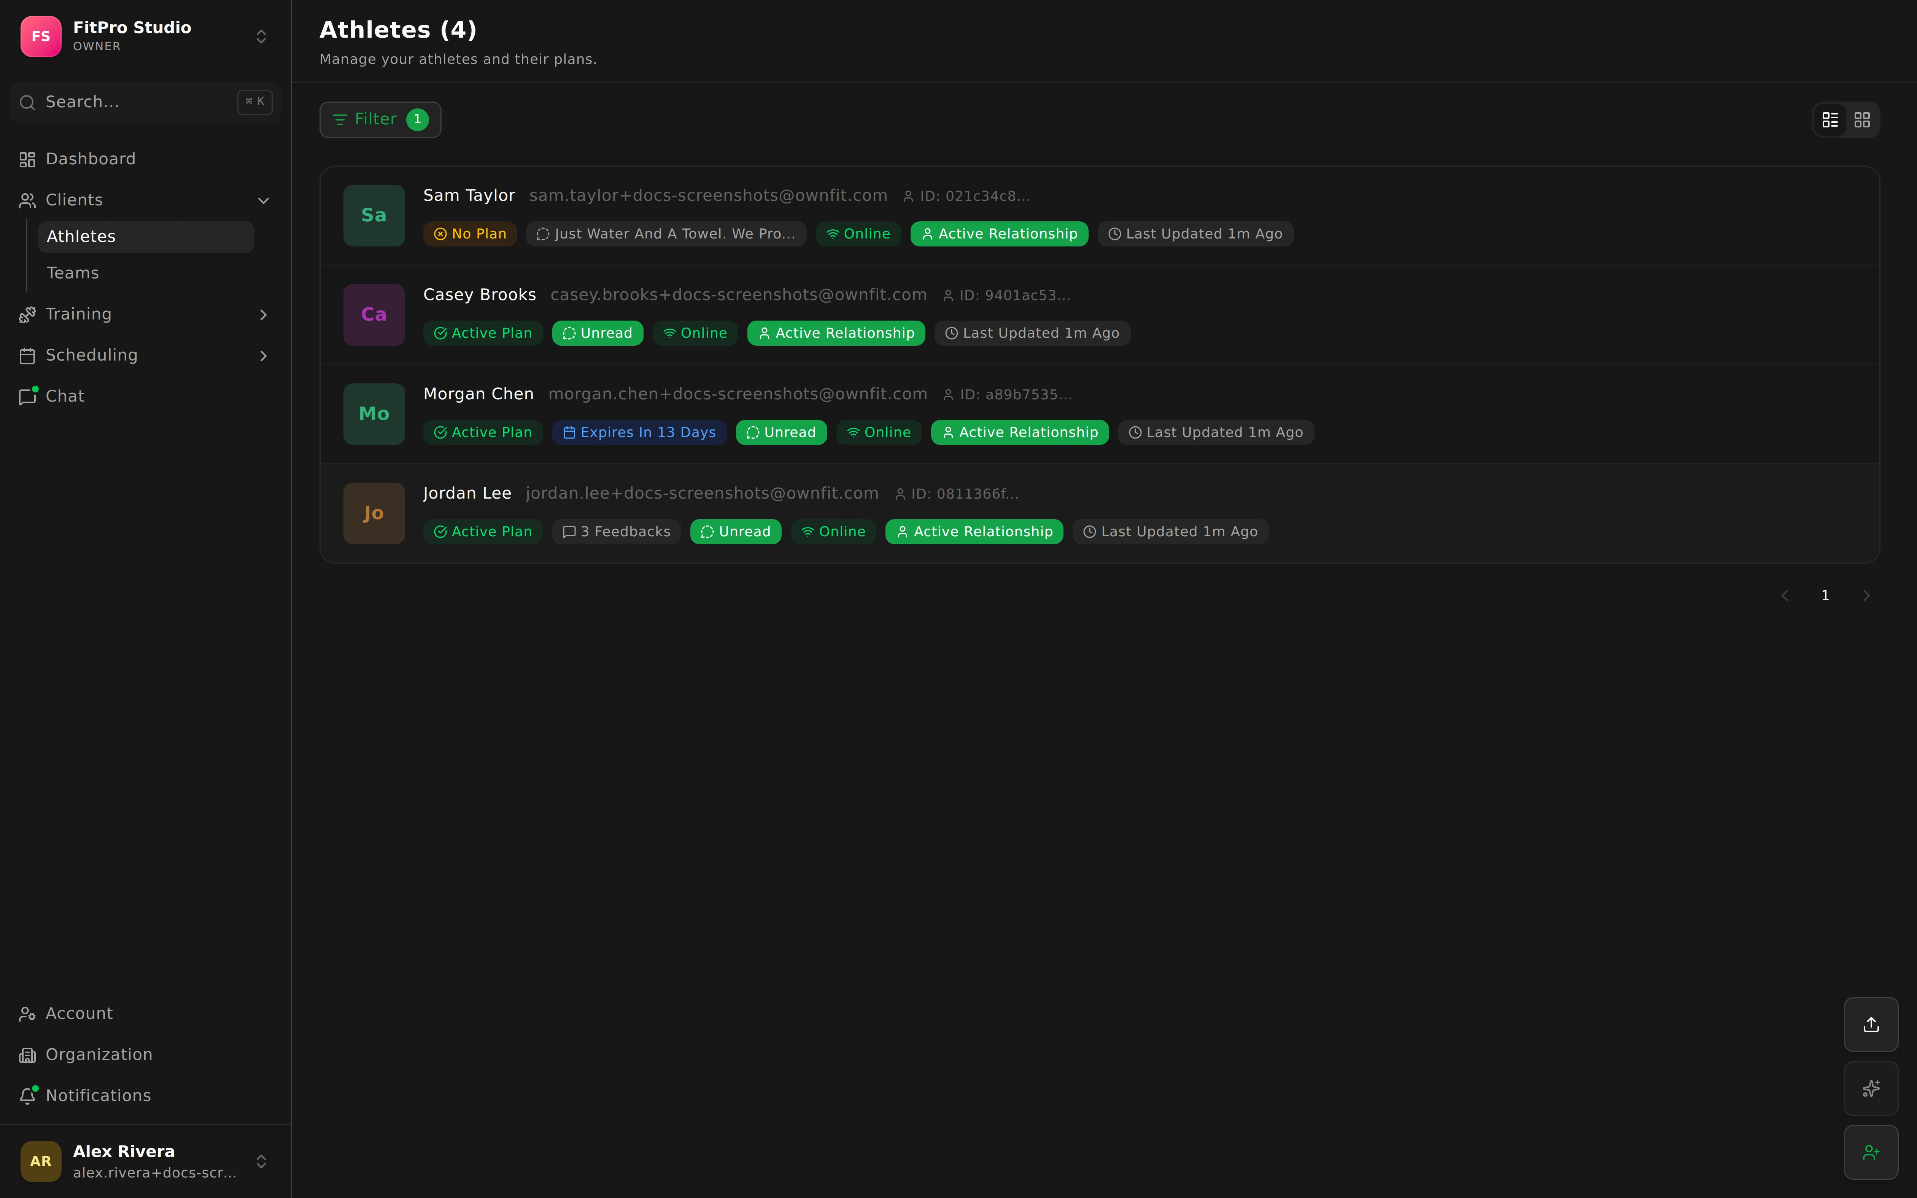The image size is (1917, 1198).
Task: Click Jordan Lee's email address
Action: tap(702, 493)
